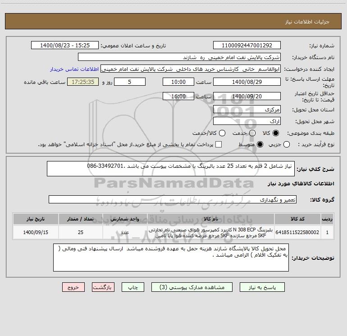Viewport: 347px width, 336px height.
Task: Click the buyer organization name field
Action: click(179, 57)
